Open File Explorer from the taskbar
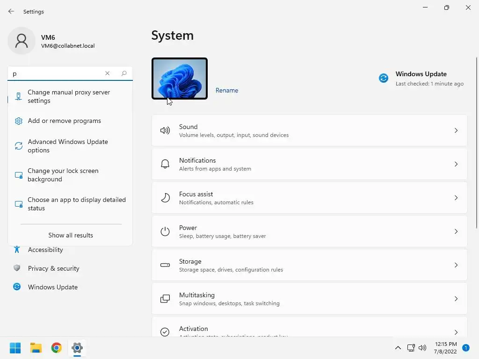Image resolution: width=479 pixels, height=359 pixels. coord(36,348)
